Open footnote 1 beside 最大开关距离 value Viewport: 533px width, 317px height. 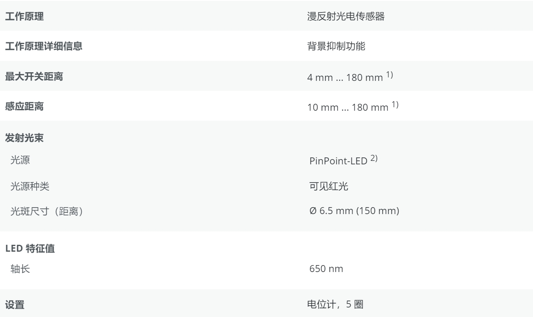393,76
